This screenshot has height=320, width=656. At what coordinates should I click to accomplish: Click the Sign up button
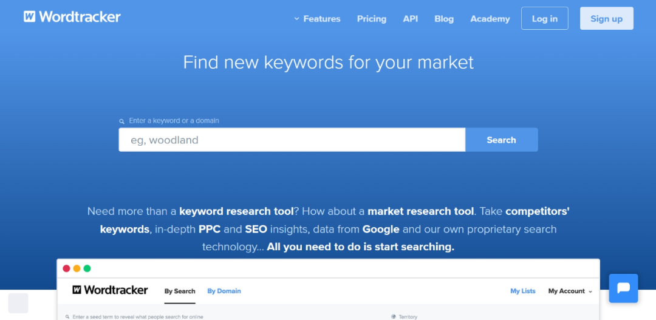click(x=606, y=19)
